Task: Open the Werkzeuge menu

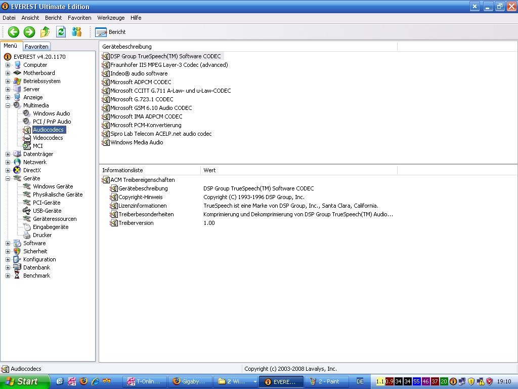Action: (x=111, y=18)
